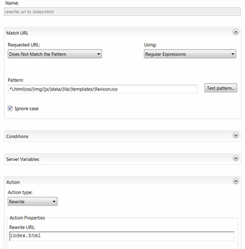
Task: Expand the Server Variables section chevron
Action: [236, 158]
